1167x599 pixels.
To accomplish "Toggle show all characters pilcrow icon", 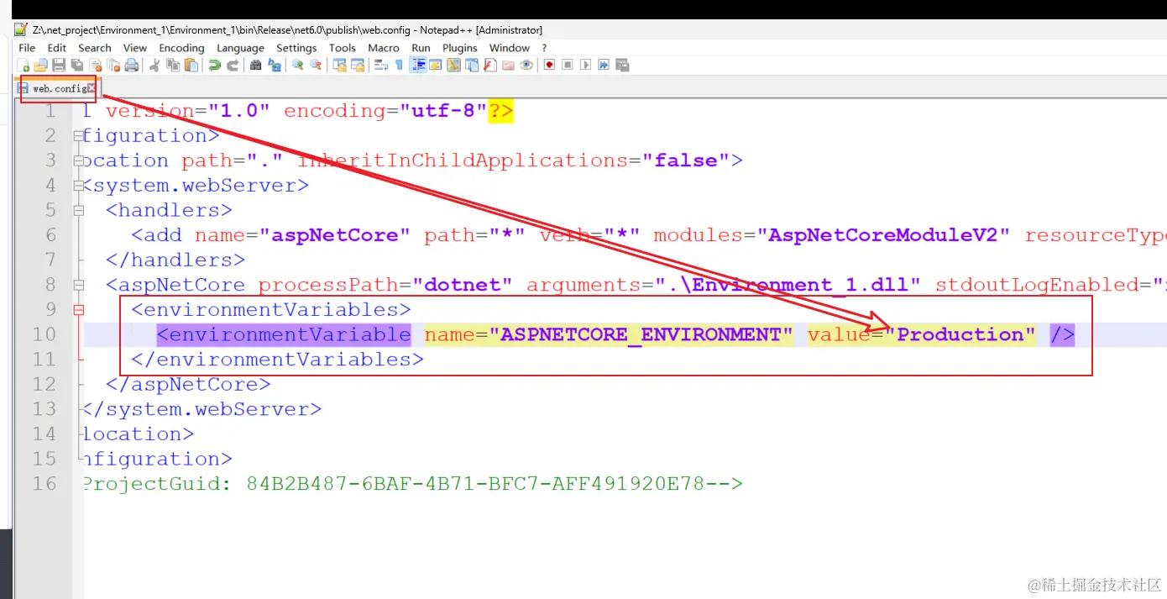I will pos(399,65).
